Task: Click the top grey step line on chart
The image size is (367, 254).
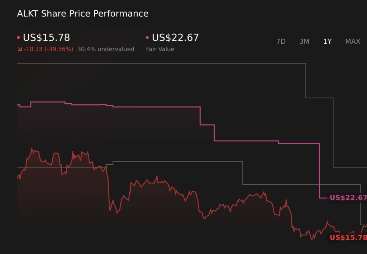Action: pos(161,63)
